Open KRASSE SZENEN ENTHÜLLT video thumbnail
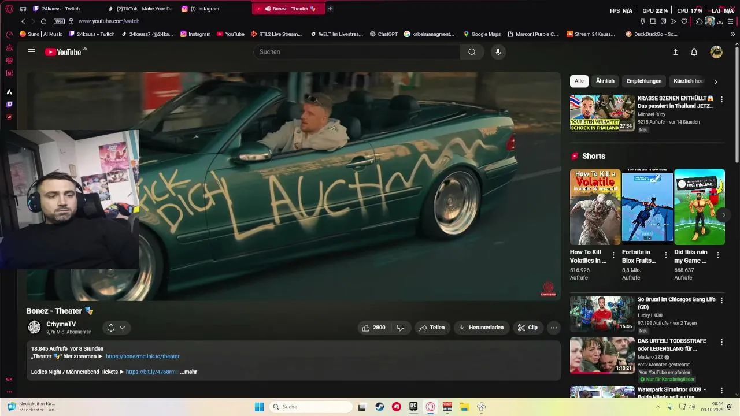Viewport: 740px width, 416px height. [602, 113]
